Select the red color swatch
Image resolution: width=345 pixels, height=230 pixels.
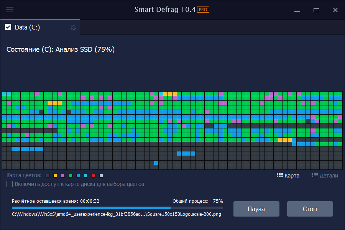click(x=94, y=176)
